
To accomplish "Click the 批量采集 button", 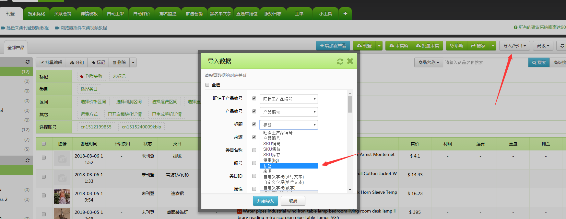I will [x=428, y=46].
